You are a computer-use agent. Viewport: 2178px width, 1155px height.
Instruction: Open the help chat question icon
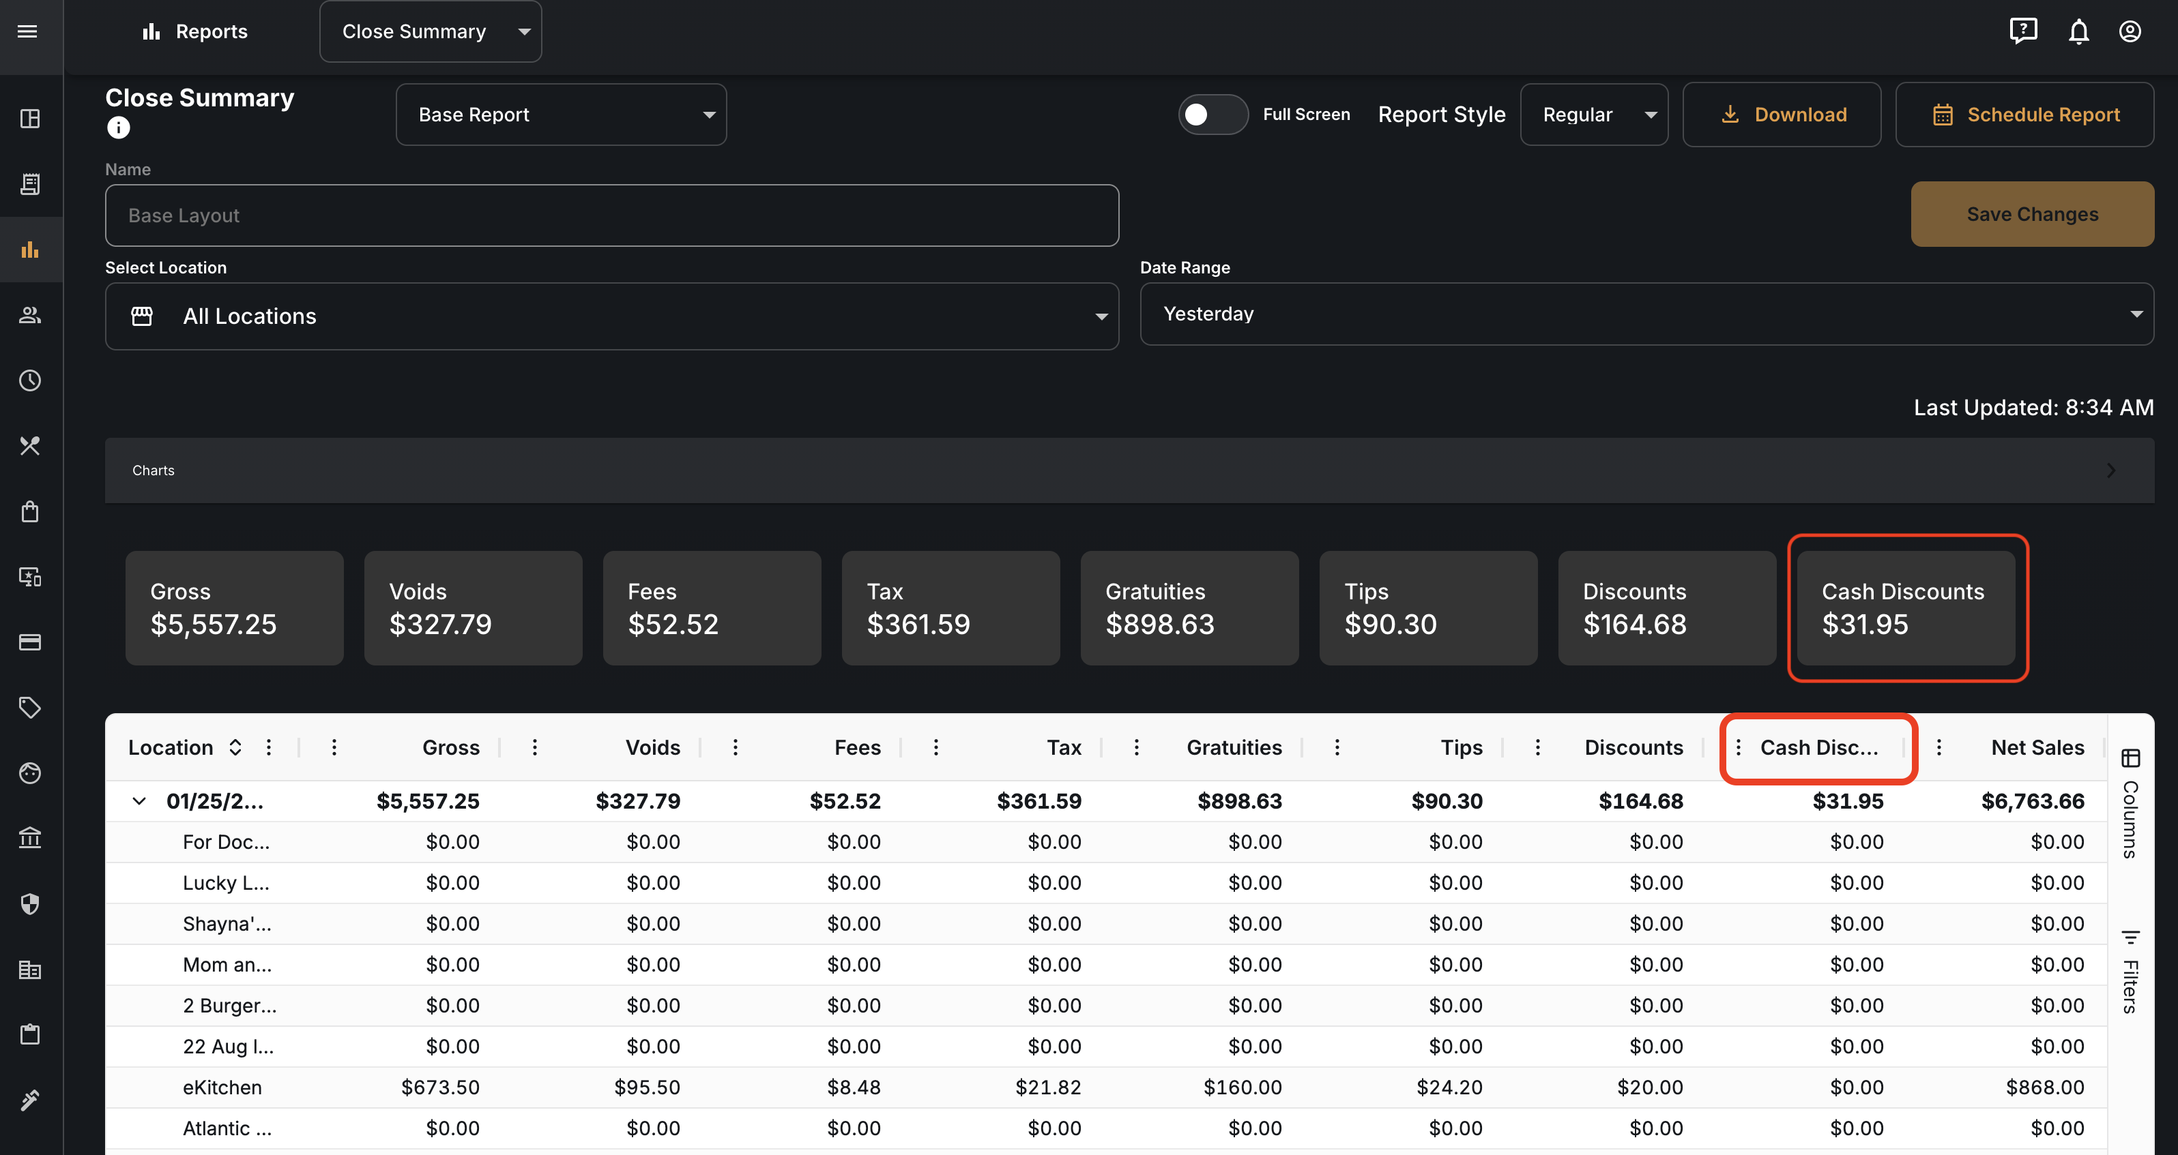[x=2023, y=31]
